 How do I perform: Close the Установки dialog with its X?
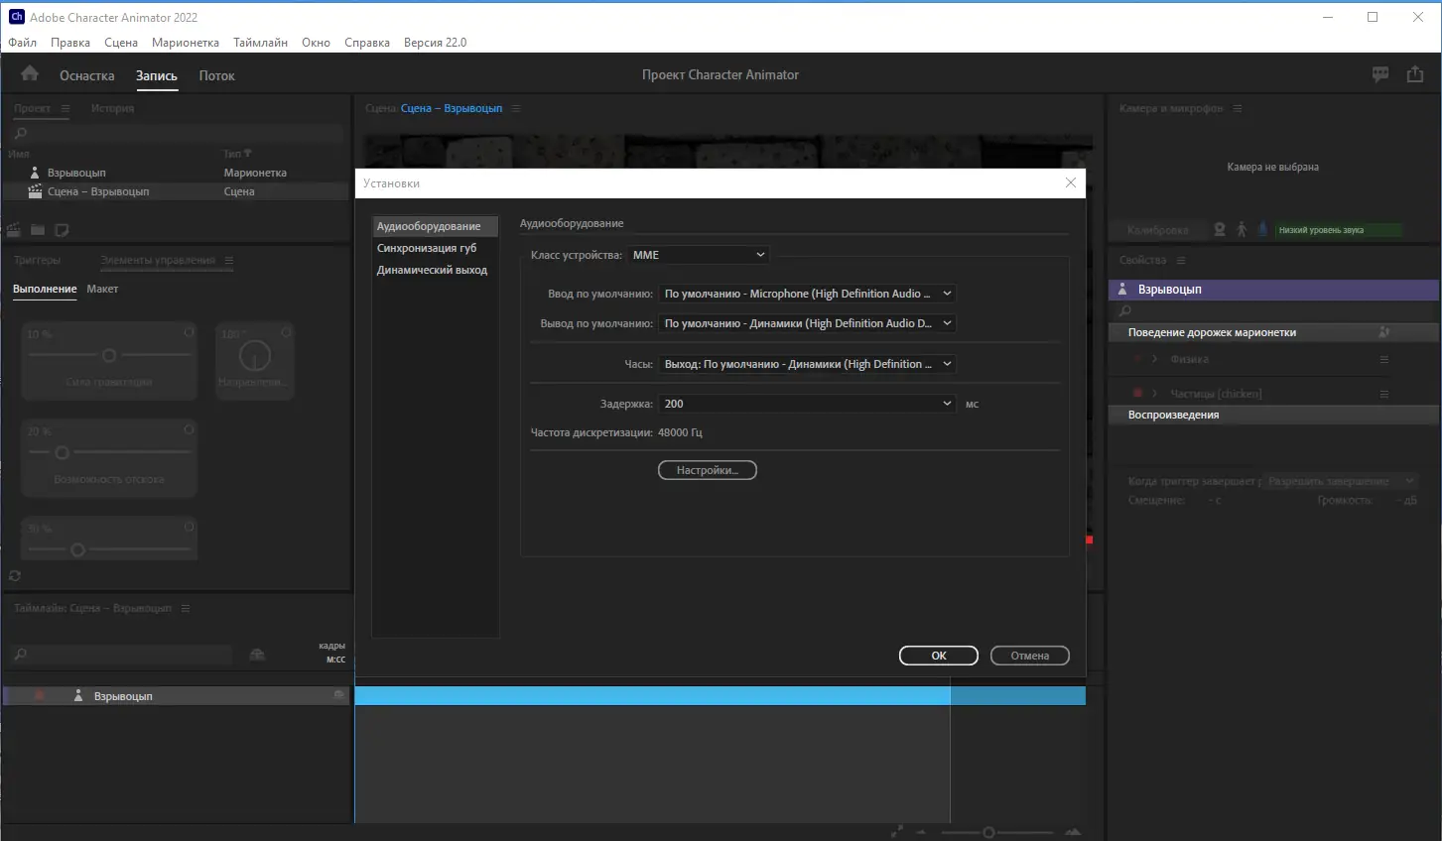(x=1070, y=182)
